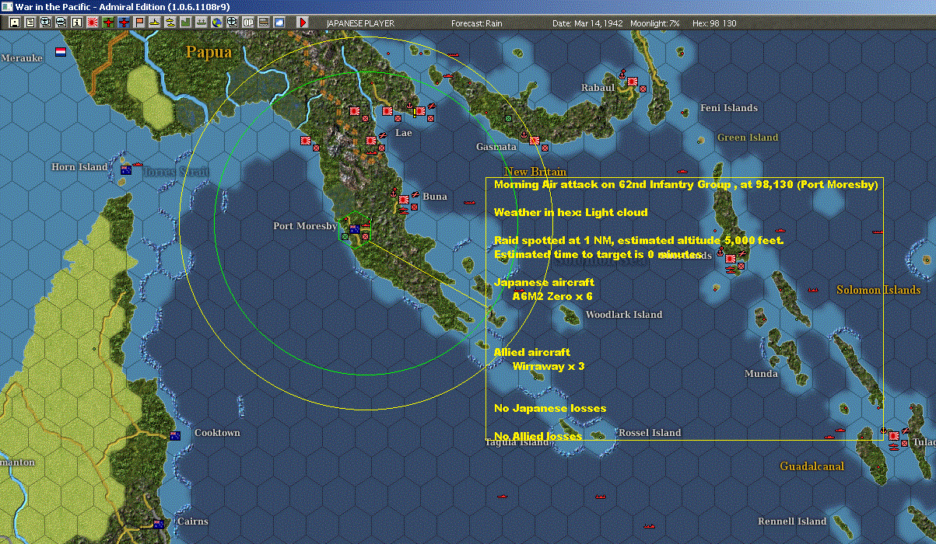Viewport: 936px width, 544px height.
Task: Click the Port Moresby map label
Action: (x=305, y=226)
